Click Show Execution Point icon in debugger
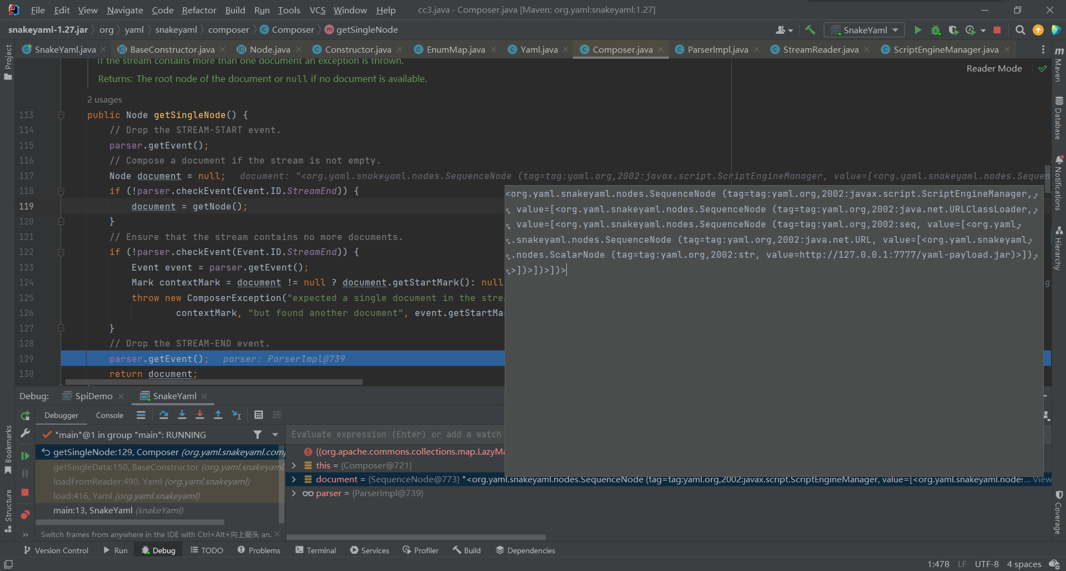The width and height of the screenshot is (1066, 571). click(x=141, y=415)
